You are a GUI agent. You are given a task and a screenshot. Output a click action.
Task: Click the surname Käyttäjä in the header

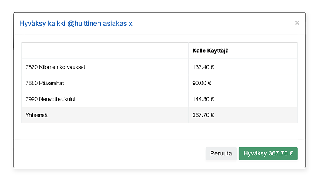[x=218, y=51]
